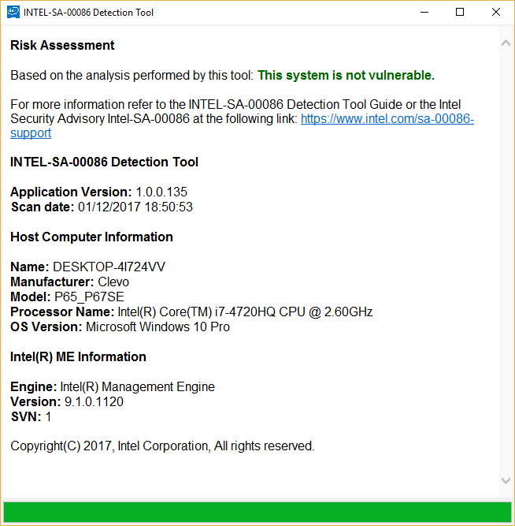The width and height of the screenshot is (515, 526).
Task: Click the 'This system is not vulnerable.' text
Action: 346,75
